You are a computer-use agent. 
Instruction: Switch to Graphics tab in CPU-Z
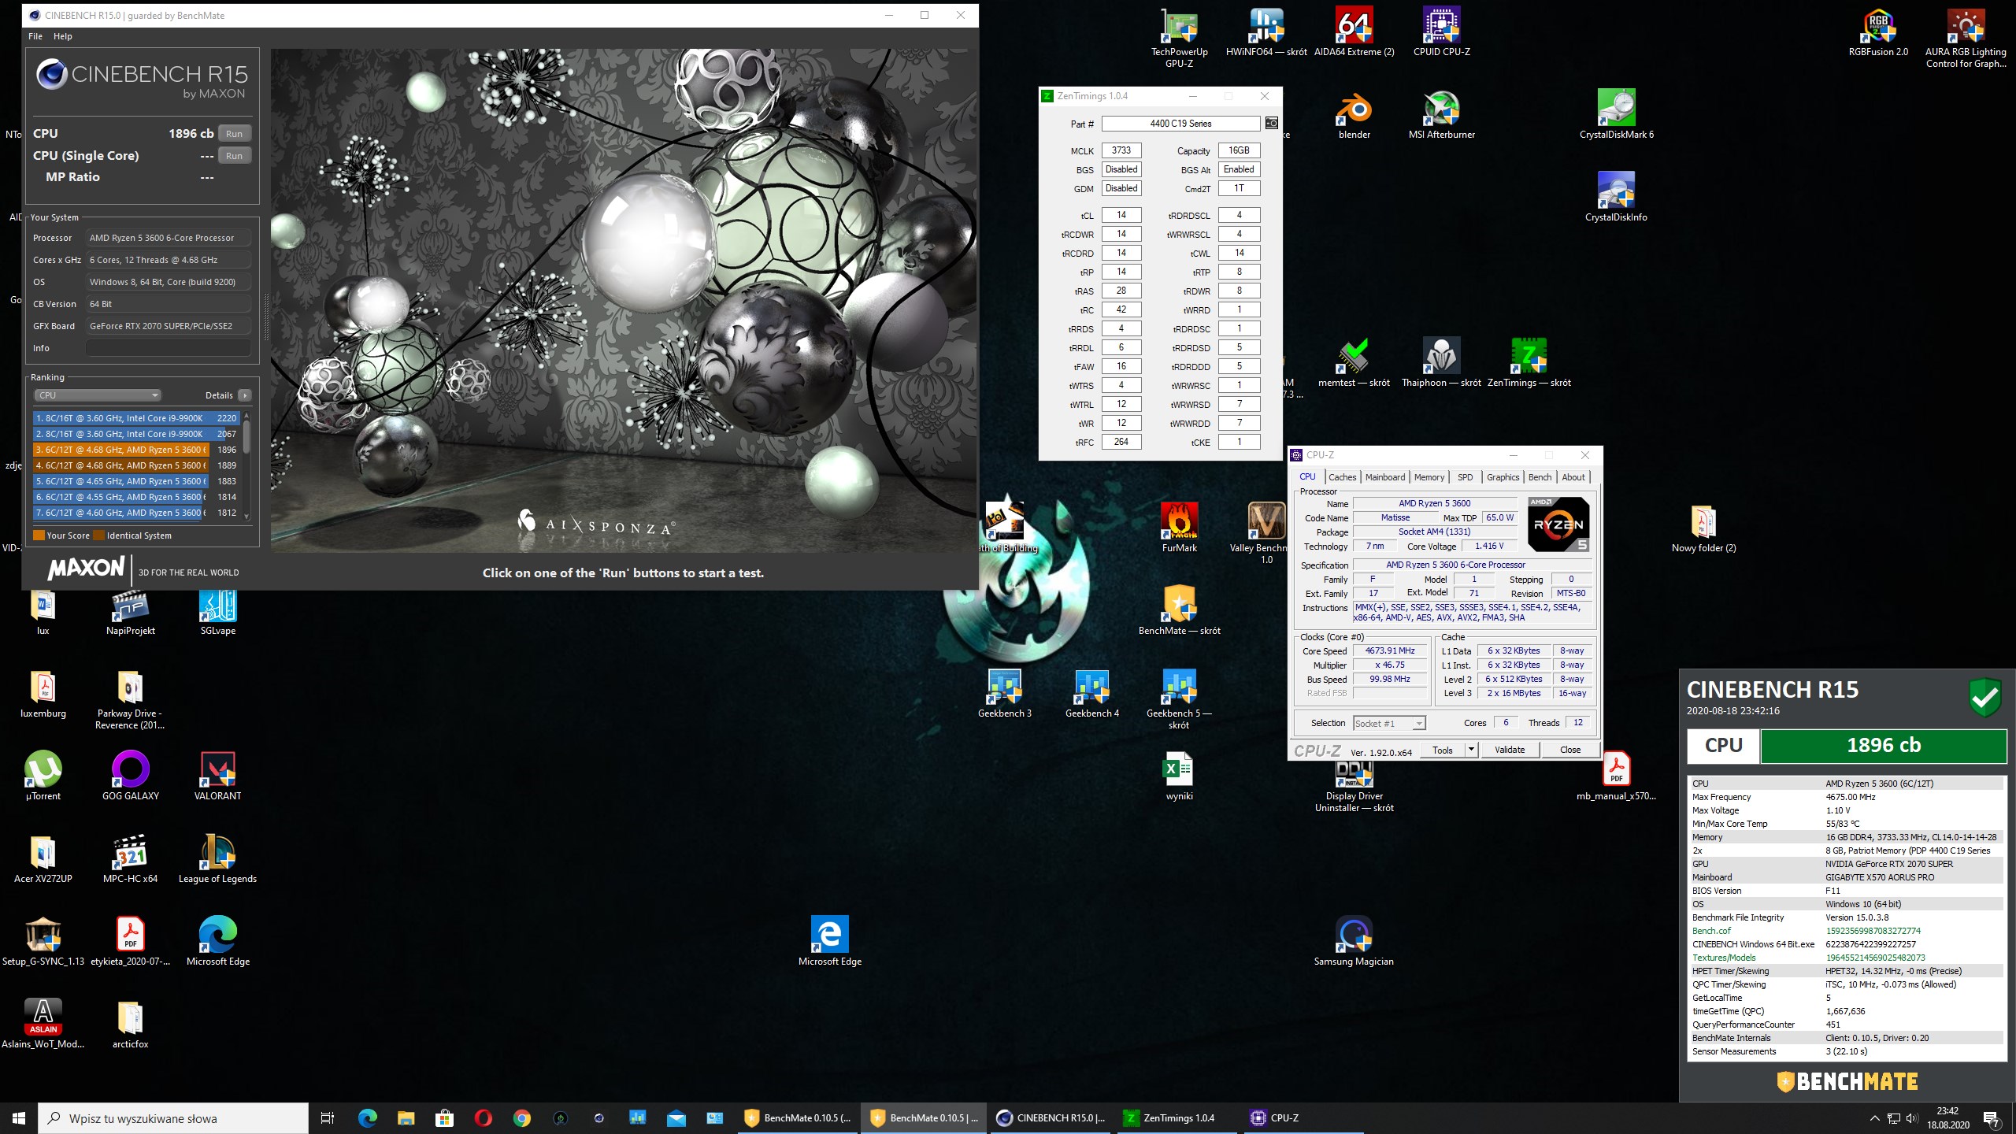point(1503,477)
